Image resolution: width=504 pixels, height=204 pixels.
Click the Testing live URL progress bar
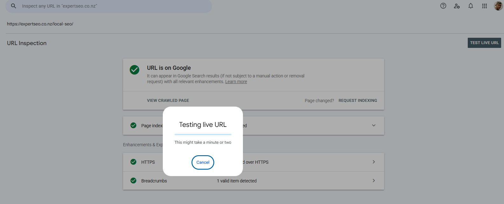[203, 135]
